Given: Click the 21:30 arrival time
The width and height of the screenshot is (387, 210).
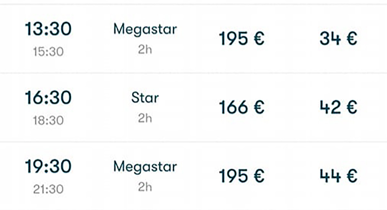Looking at the screenshot, I should (x=48, y=189).
